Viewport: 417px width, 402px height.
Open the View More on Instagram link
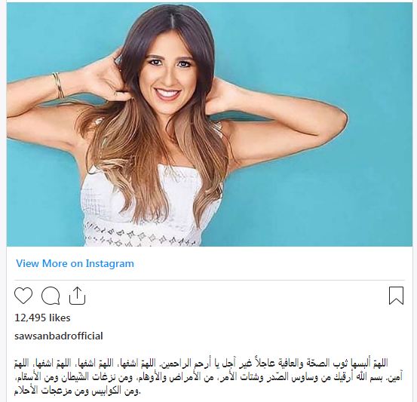pyautogui.click(x=75, y=263)
